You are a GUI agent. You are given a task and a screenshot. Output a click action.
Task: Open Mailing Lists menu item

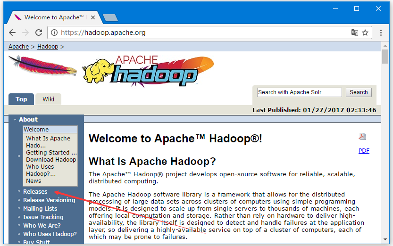click(x=40, y=209)
